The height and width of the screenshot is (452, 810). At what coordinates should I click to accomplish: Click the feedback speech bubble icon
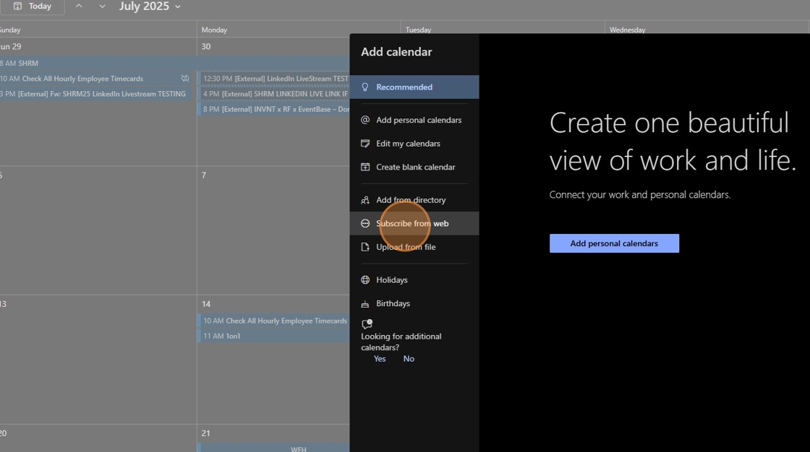click(x=367, y=324)
